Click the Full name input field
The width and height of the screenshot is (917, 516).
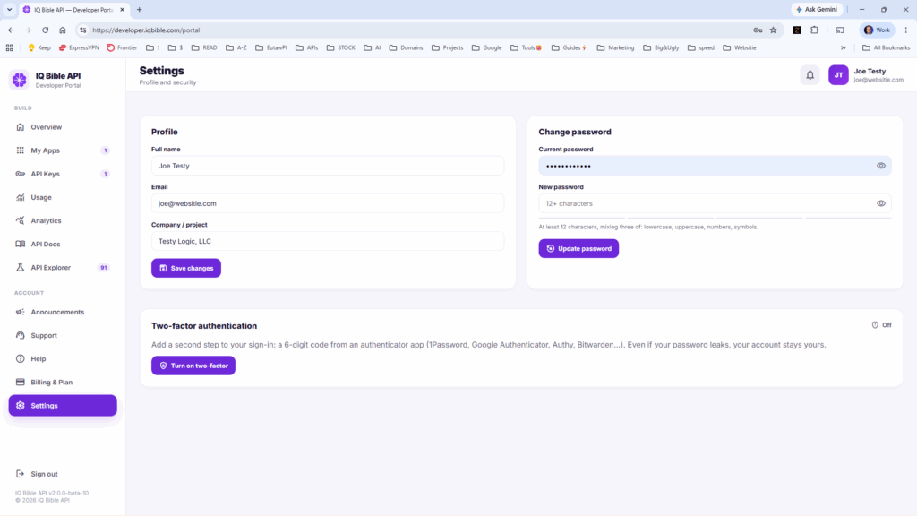(x=328, y=166)
